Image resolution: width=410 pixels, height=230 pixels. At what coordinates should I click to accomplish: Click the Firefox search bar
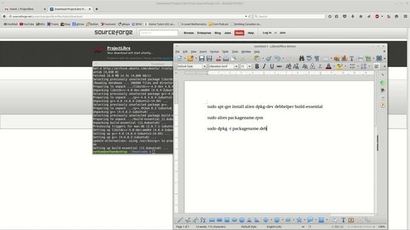289,17
